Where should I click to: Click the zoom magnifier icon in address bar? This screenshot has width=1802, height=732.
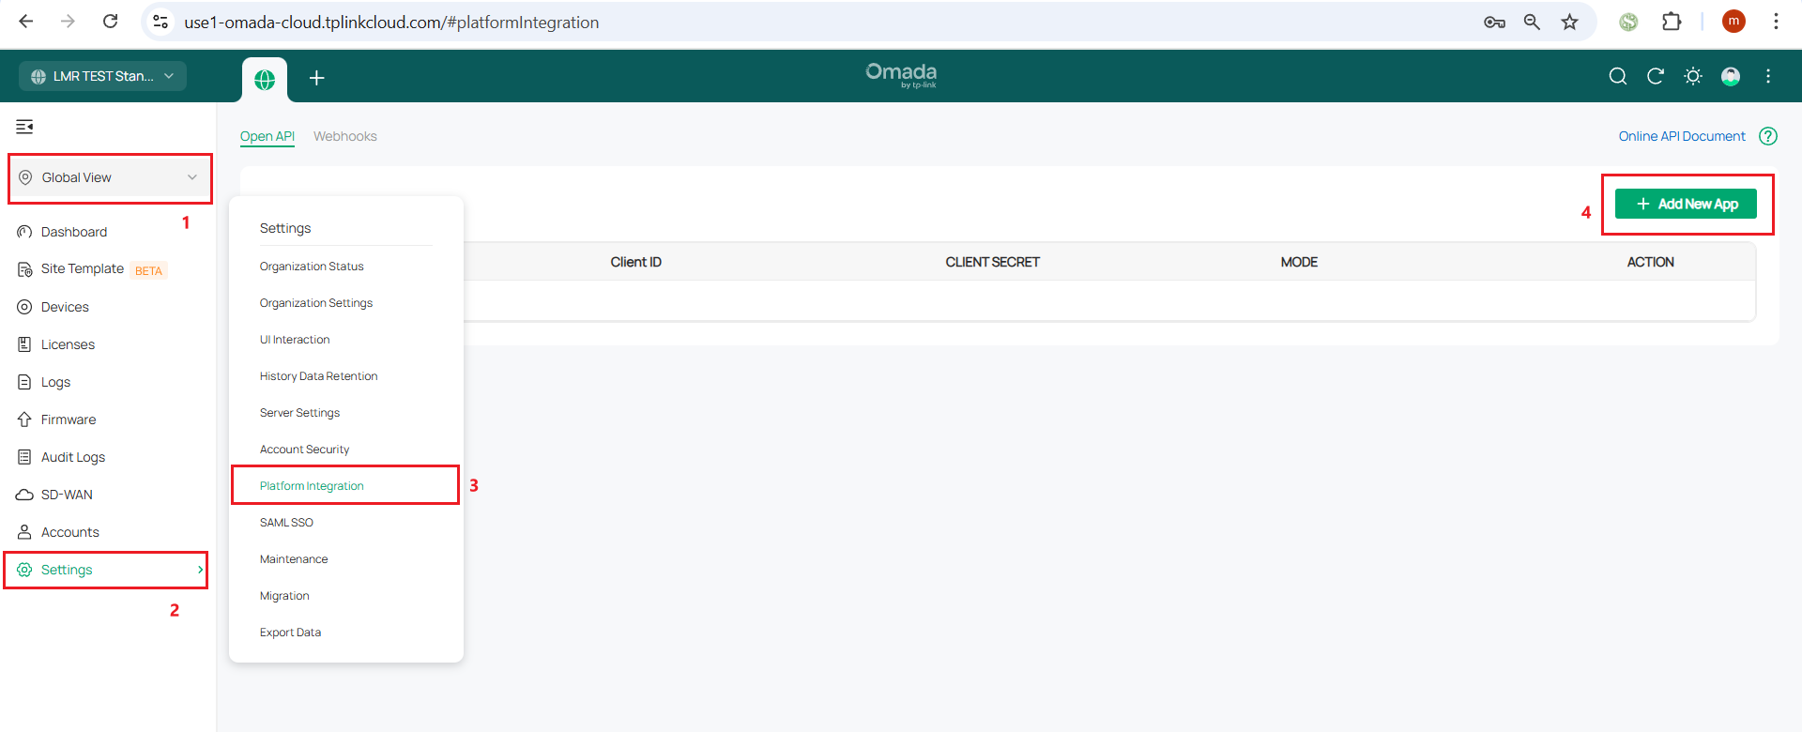click(1532, 22)
